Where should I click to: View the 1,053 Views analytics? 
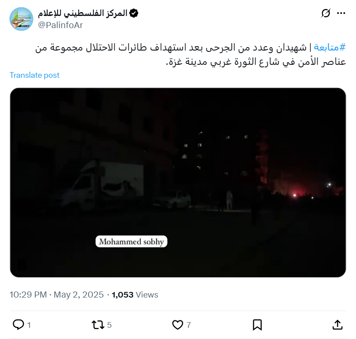(135, 295)
